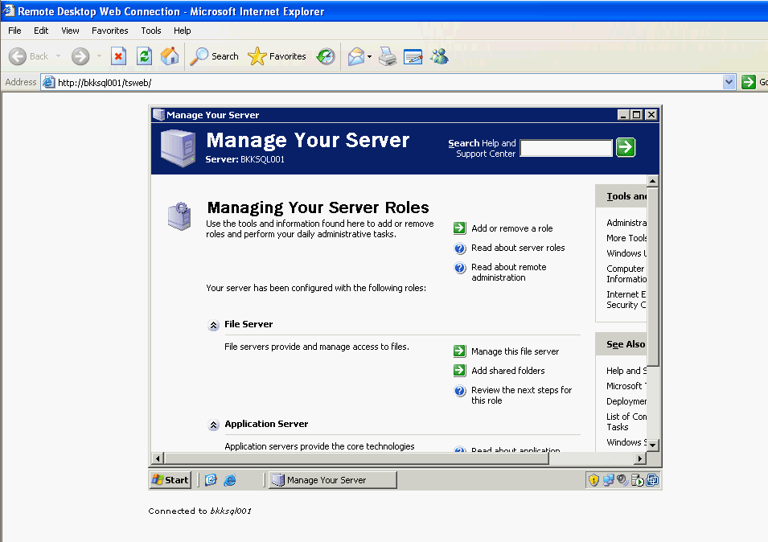Click the help icon beside Review the next steps
The height and width of the screenshot is (542, 768).
click(x=459, y=391)
